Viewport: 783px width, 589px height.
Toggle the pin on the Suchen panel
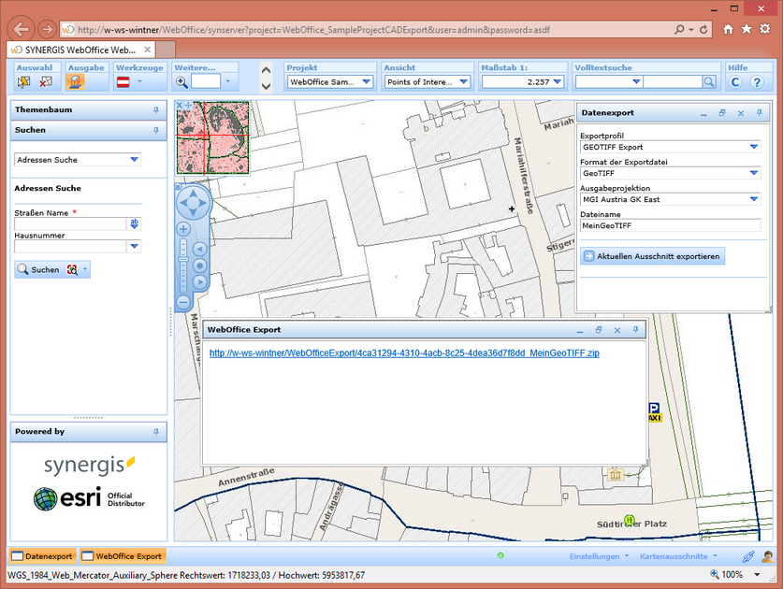(x=156, y=129)
